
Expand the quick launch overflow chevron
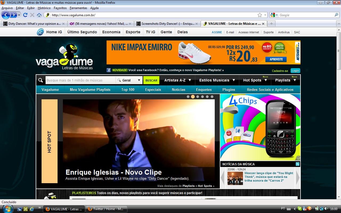point(40,207)
